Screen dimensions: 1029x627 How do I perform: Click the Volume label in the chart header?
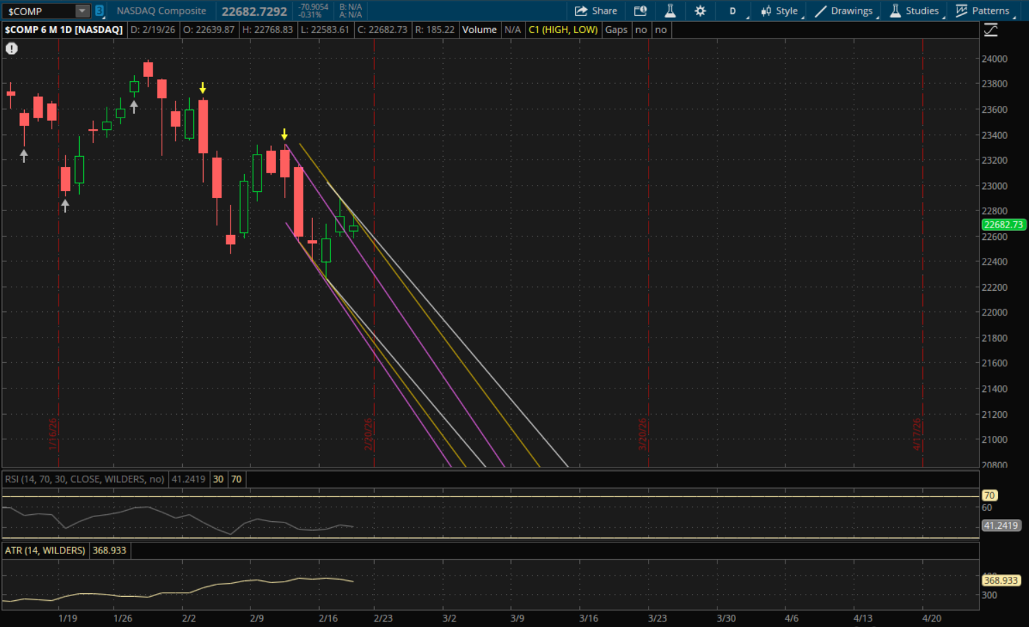pyautogui.click(x=479, y=30)
